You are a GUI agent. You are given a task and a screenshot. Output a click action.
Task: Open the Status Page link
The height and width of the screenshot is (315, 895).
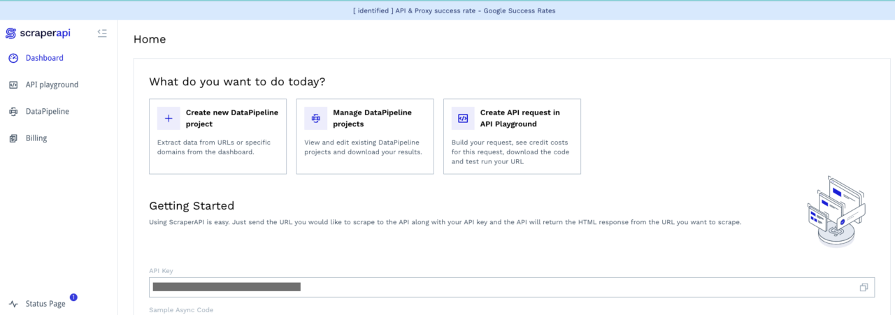45,304
